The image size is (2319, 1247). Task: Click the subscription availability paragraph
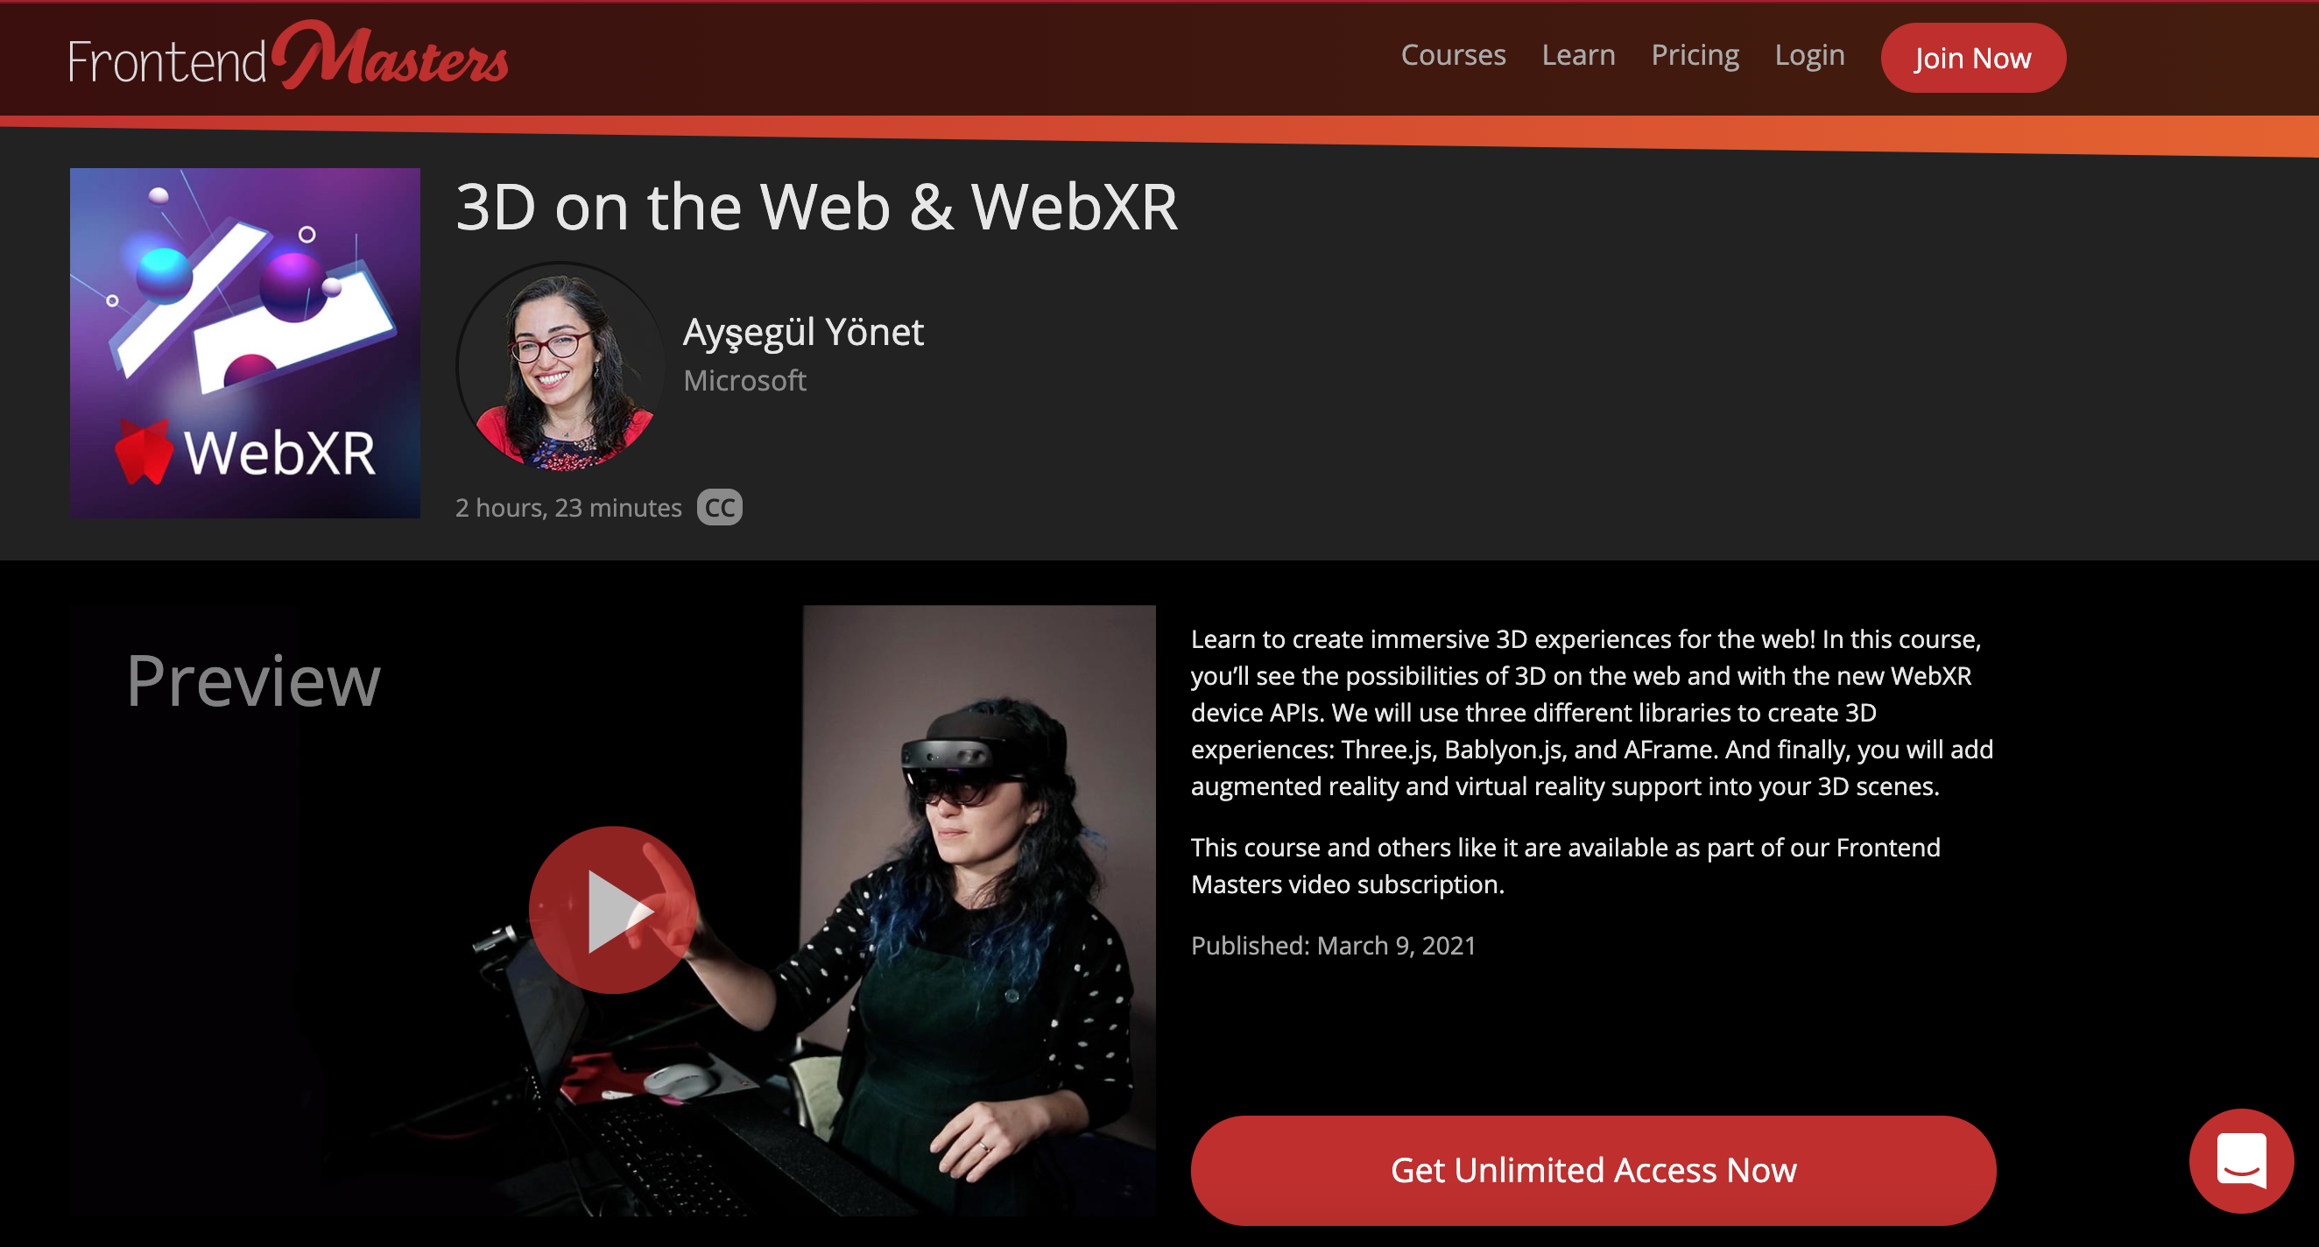click(x=1566, y=865)
